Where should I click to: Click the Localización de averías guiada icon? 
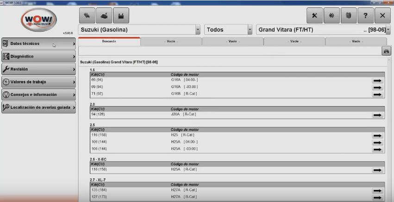coord(6,107)
